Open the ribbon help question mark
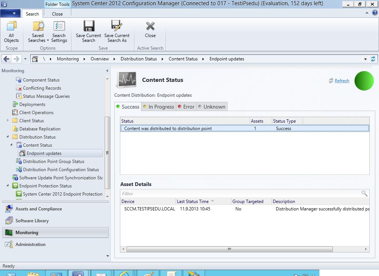 coord(375,13)
